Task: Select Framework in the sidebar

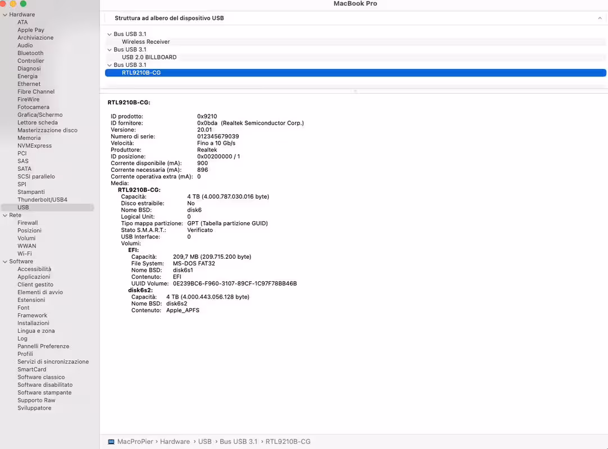Action: tap(32, 316)
